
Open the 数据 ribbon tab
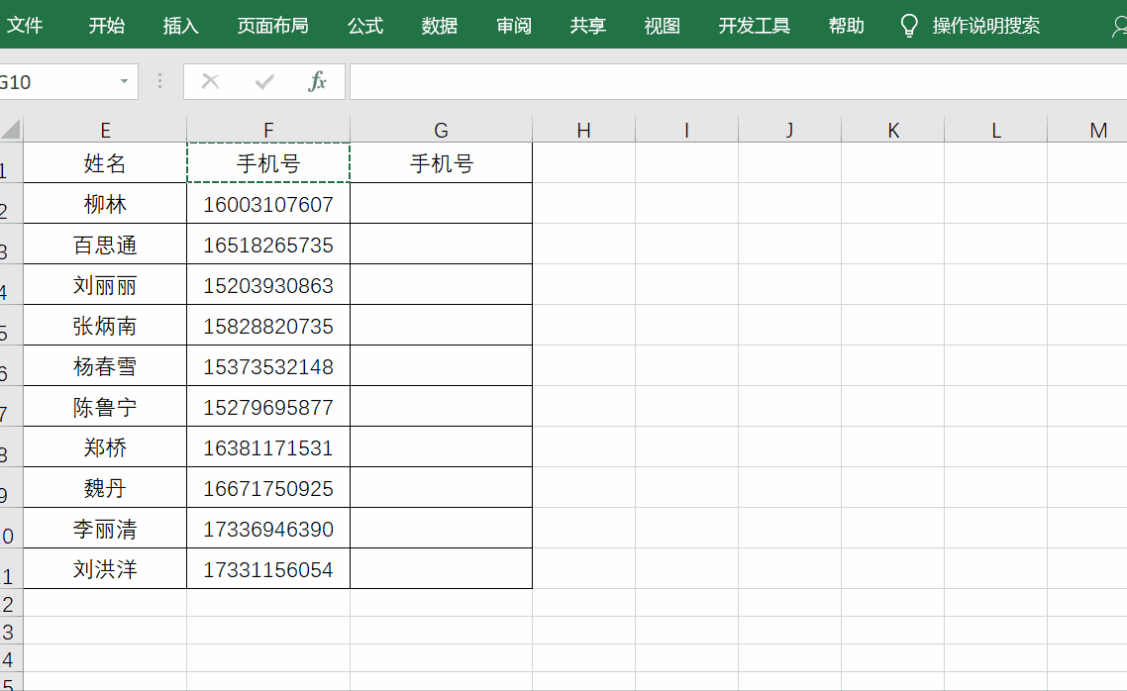(438, 26)
